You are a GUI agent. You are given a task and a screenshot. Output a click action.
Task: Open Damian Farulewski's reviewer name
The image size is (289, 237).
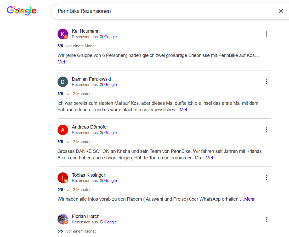91,79
